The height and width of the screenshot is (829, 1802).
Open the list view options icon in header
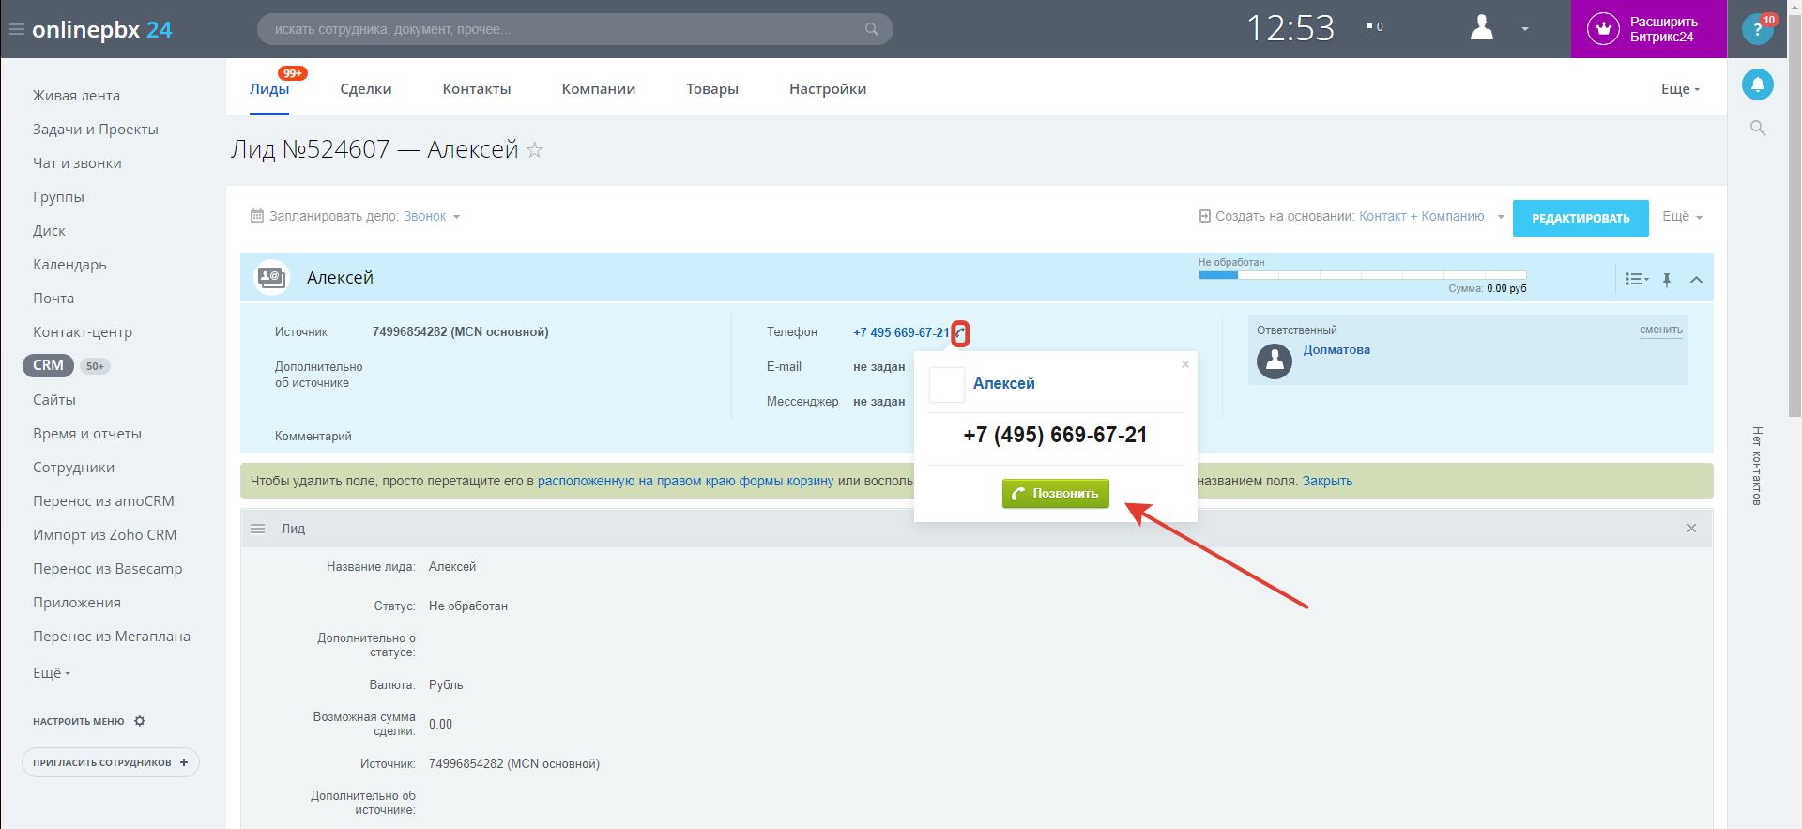(1637, 279)
